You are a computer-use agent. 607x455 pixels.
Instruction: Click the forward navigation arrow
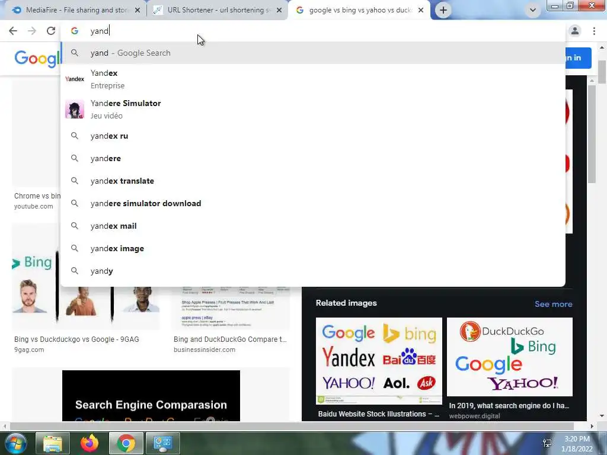32,31
